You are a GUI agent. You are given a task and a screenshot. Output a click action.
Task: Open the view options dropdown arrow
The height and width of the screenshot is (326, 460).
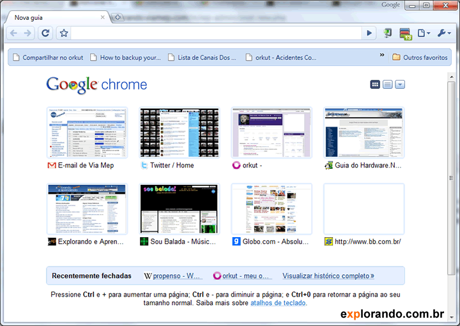coord(400,84)
